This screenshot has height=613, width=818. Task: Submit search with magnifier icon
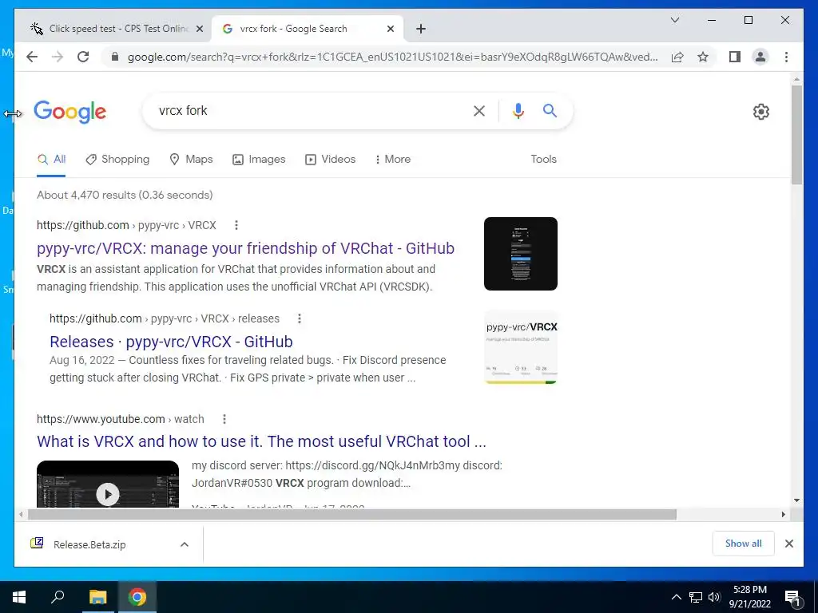click(x=550, y=110)
